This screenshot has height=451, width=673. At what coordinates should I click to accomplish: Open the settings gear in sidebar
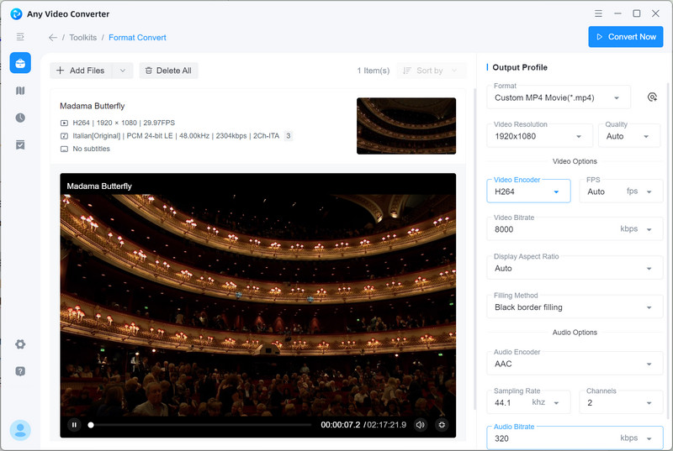(x=20, y=344)
